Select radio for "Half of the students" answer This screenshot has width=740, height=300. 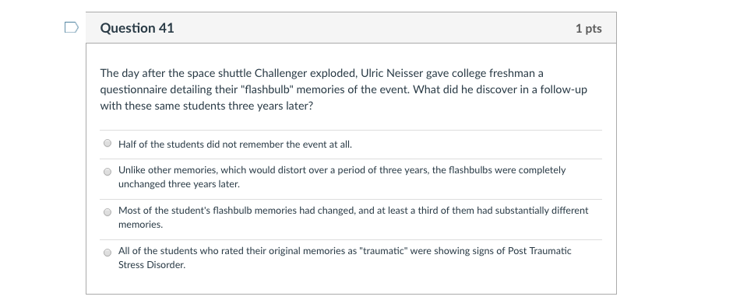107,143
